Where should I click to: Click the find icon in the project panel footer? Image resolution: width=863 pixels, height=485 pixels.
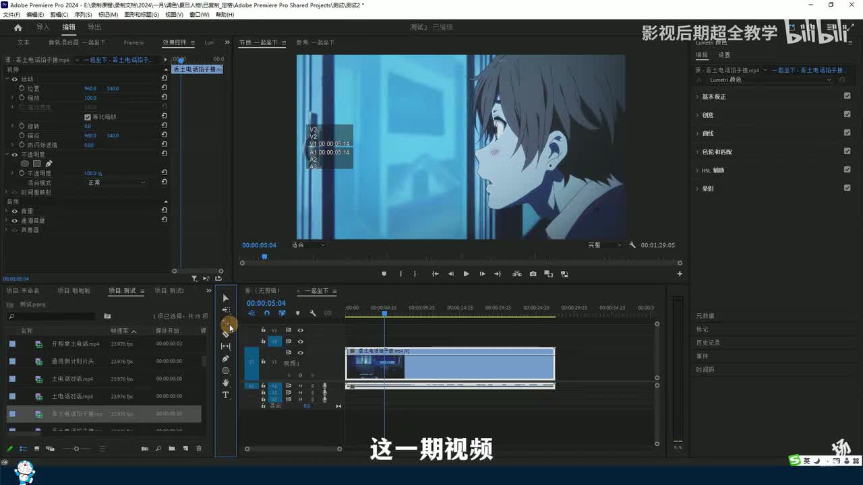point(158,449)
